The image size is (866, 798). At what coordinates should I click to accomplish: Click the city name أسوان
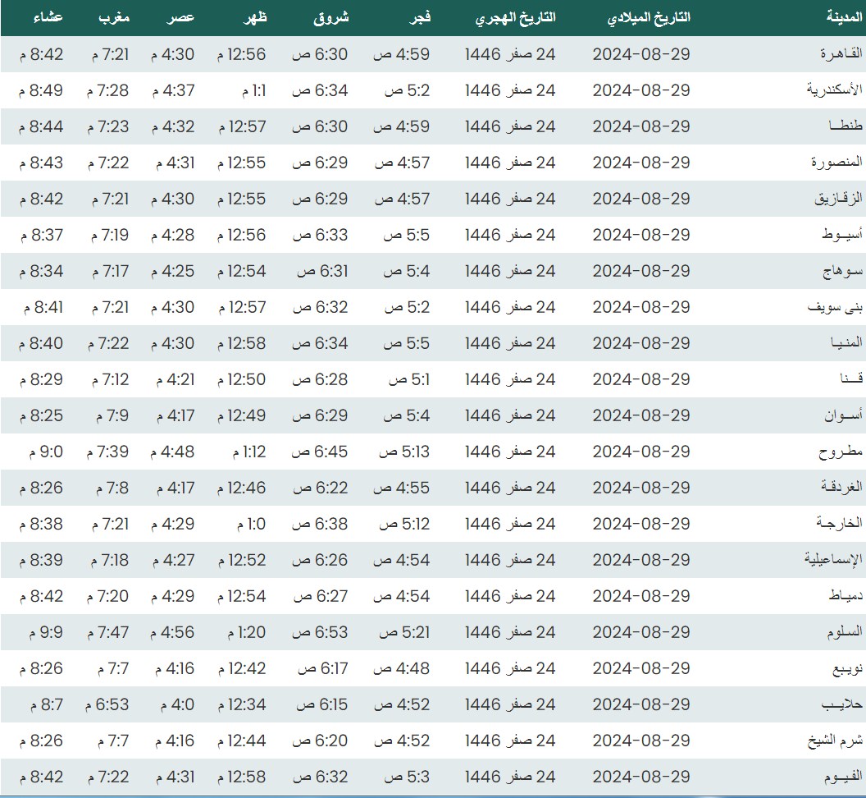[x=843, y=415]
